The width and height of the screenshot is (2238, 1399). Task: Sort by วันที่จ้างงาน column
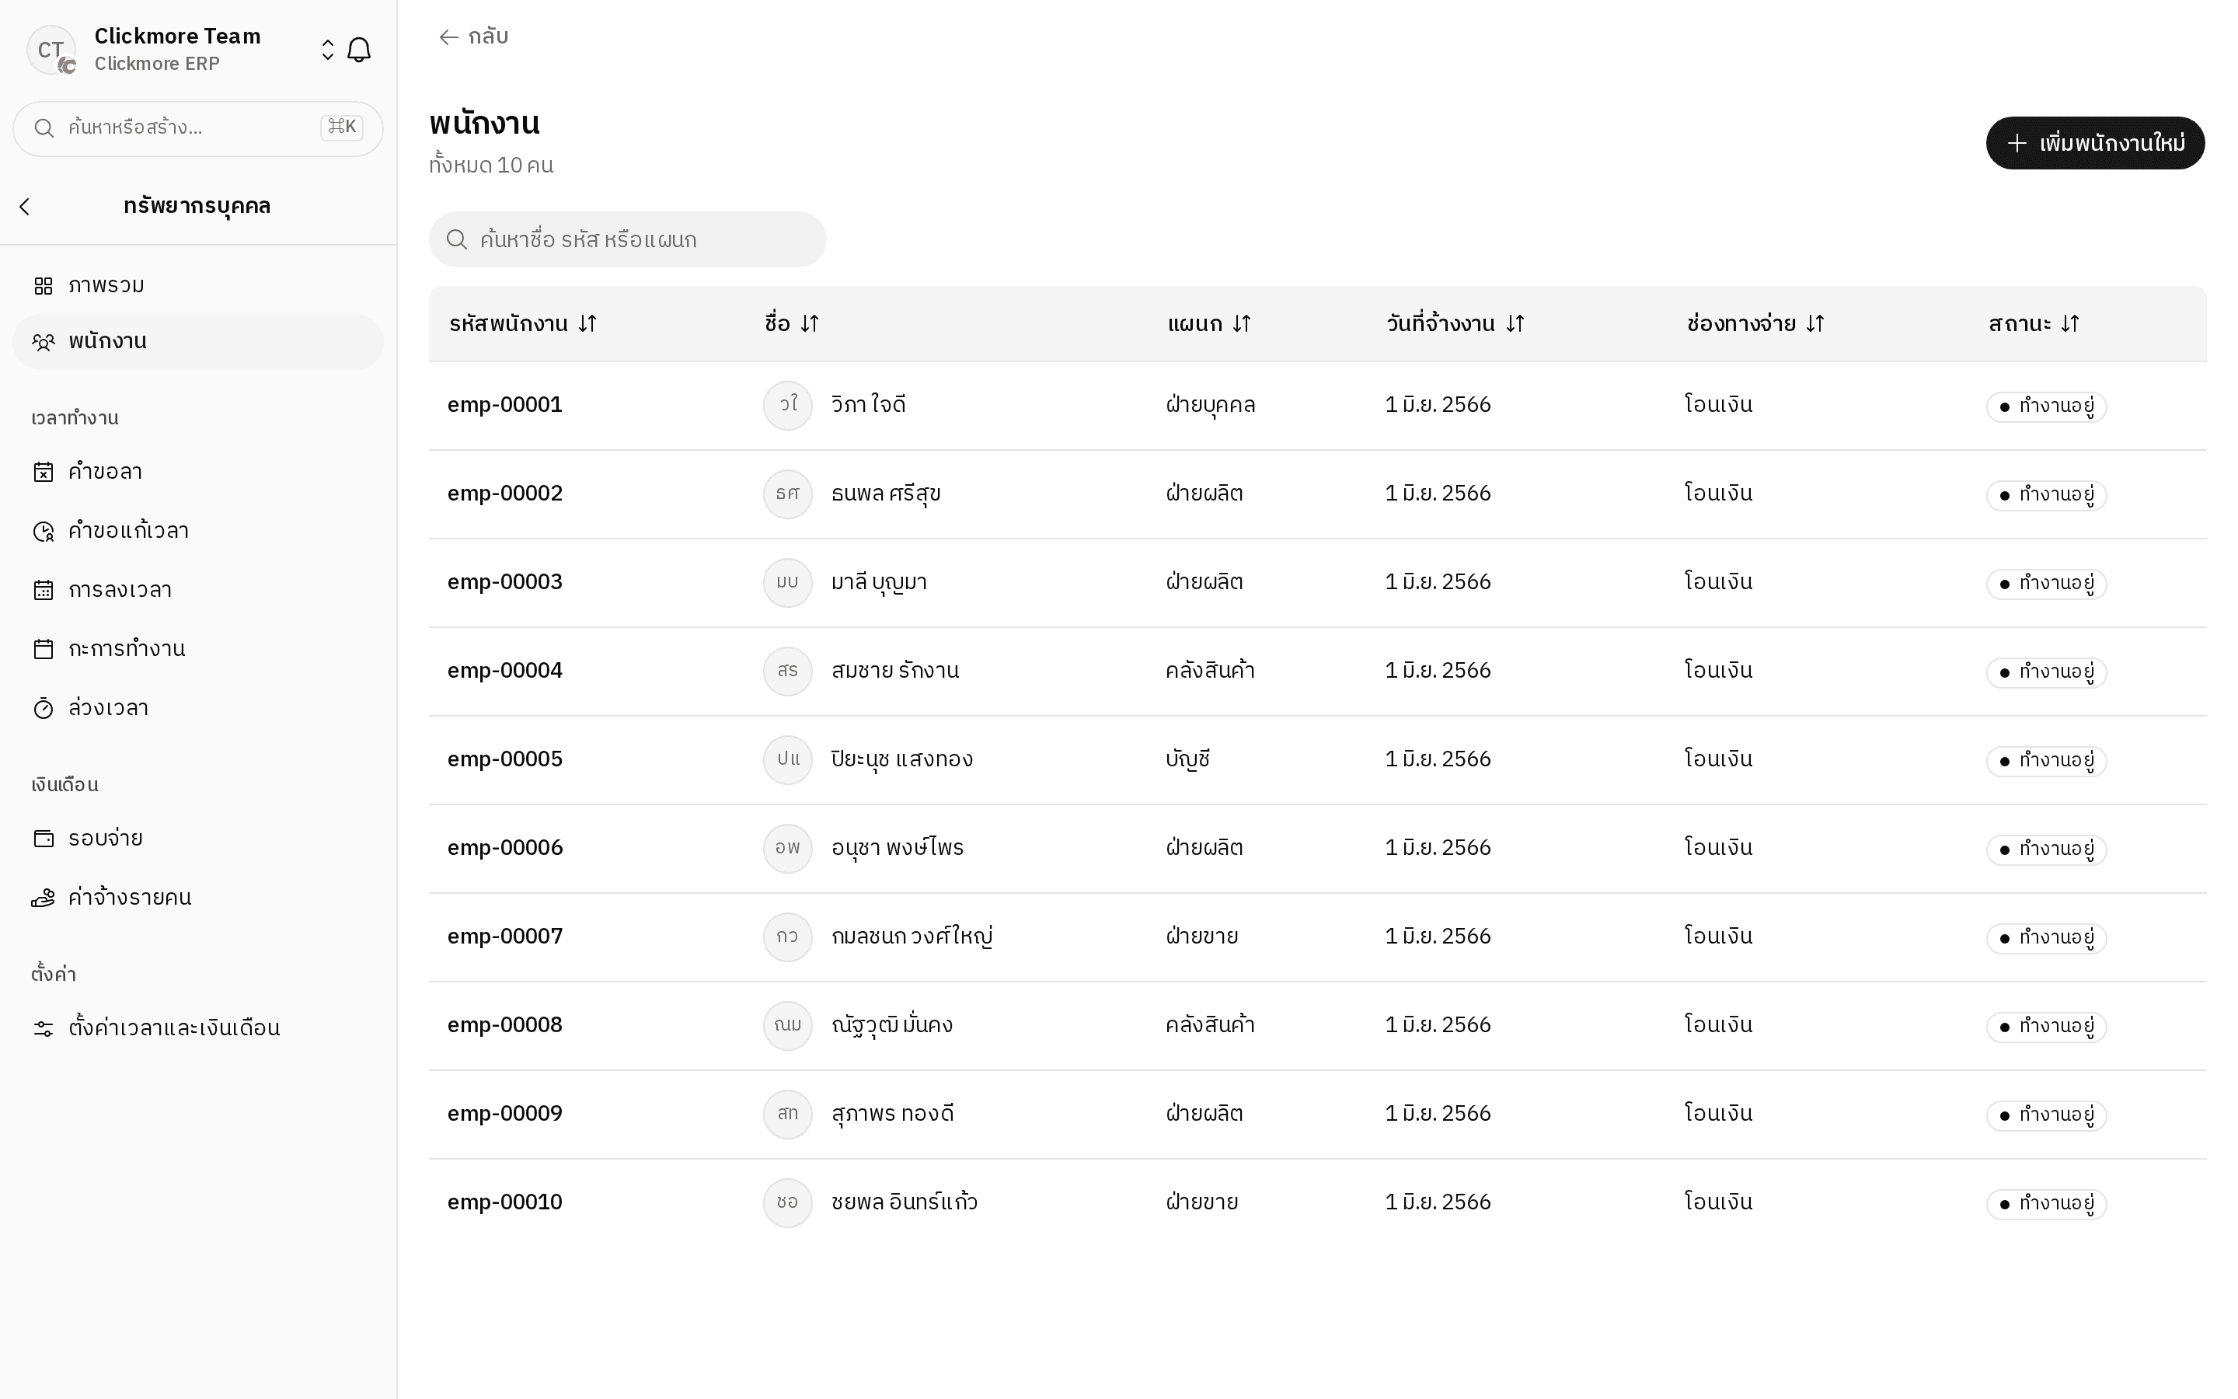pyautogui.click(x=1455, y=324)
